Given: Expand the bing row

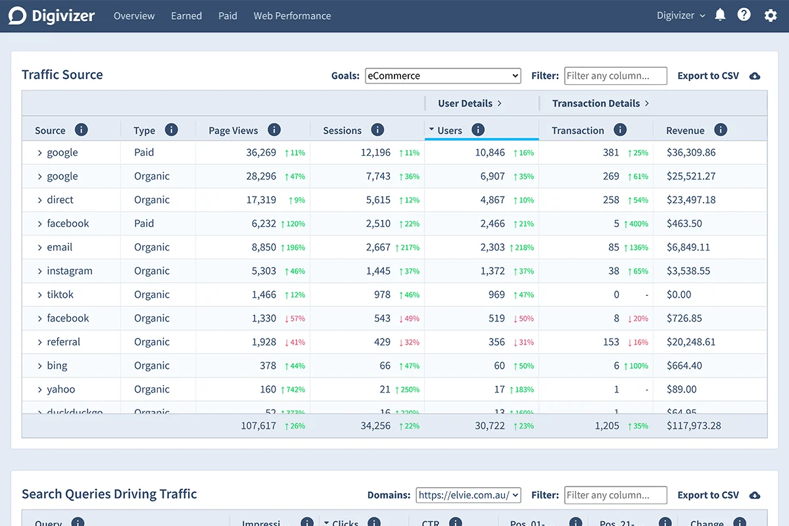Looking at the screenshot, I should [x=39, y=366].
